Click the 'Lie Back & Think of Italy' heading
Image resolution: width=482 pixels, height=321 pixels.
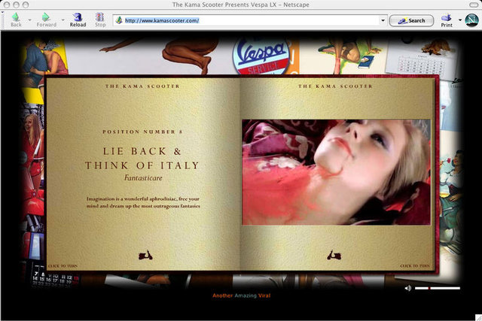[x=142, y=158]
